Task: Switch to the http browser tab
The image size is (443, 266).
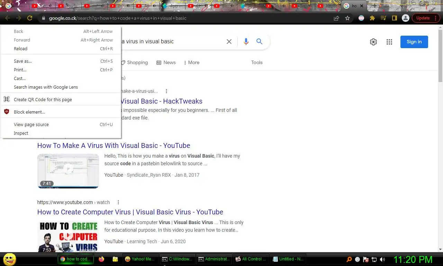Action: 328,6
